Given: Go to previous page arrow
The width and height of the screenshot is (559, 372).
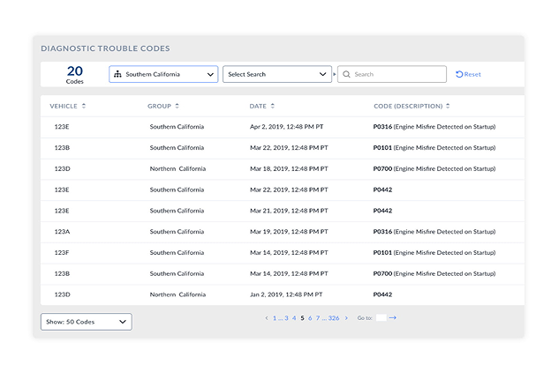Looking at the screenshot, I should pyautogui.click(x=267, y=318).
